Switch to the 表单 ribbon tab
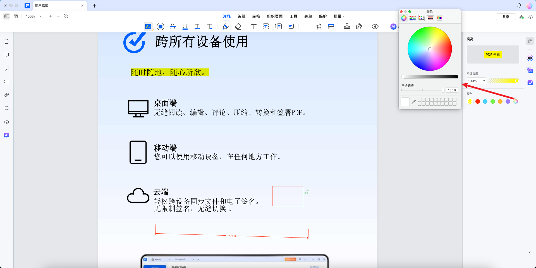This screenshot has height=268, width=536. (x=308, y=16)
